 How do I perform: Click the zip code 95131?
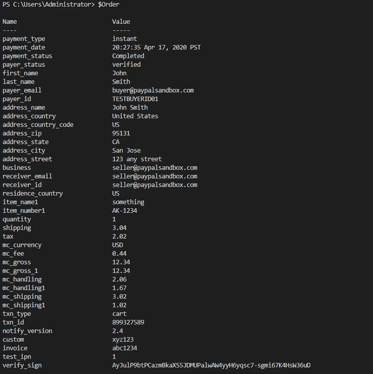pyautogui.click(x=121, y=133)
